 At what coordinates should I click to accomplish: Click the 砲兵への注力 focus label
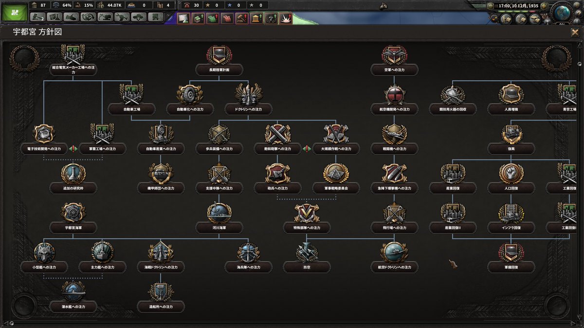[x=277, y=188]
